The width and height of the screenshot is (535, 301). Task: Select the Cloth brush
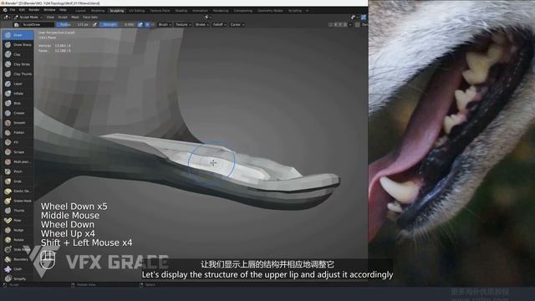point(18,269)
